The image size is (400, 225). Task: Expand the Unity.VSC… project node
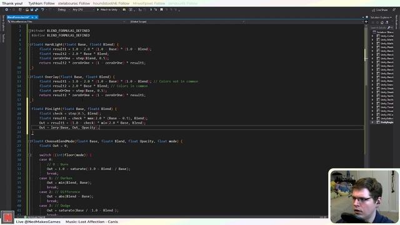[x=372, y=115]
